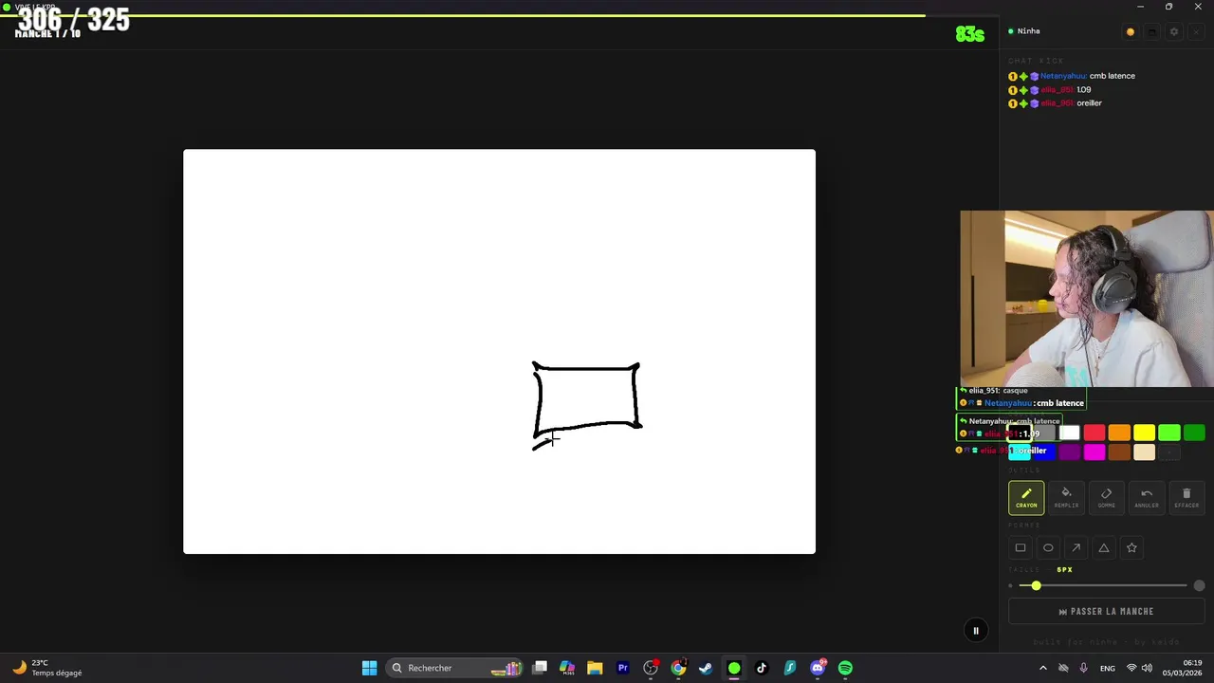Open TikTok from taskbar

762,668
